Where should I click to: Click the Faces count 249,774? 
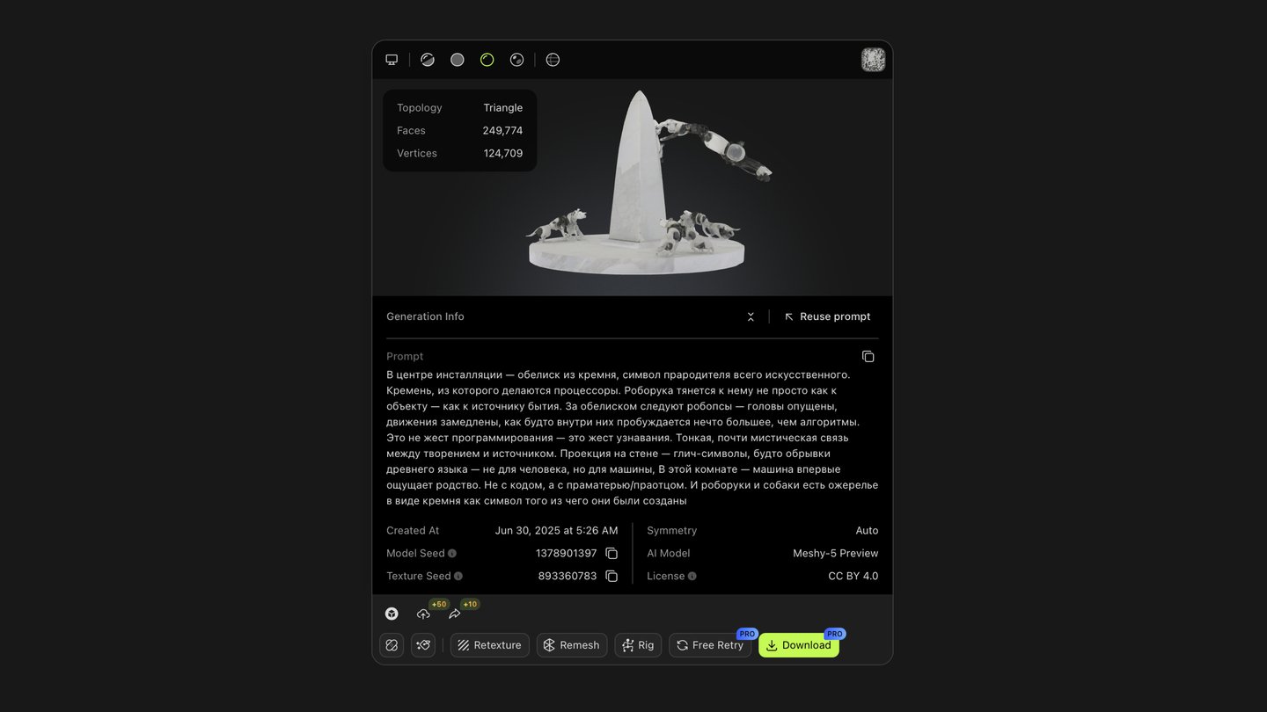[x=502, y=131]
